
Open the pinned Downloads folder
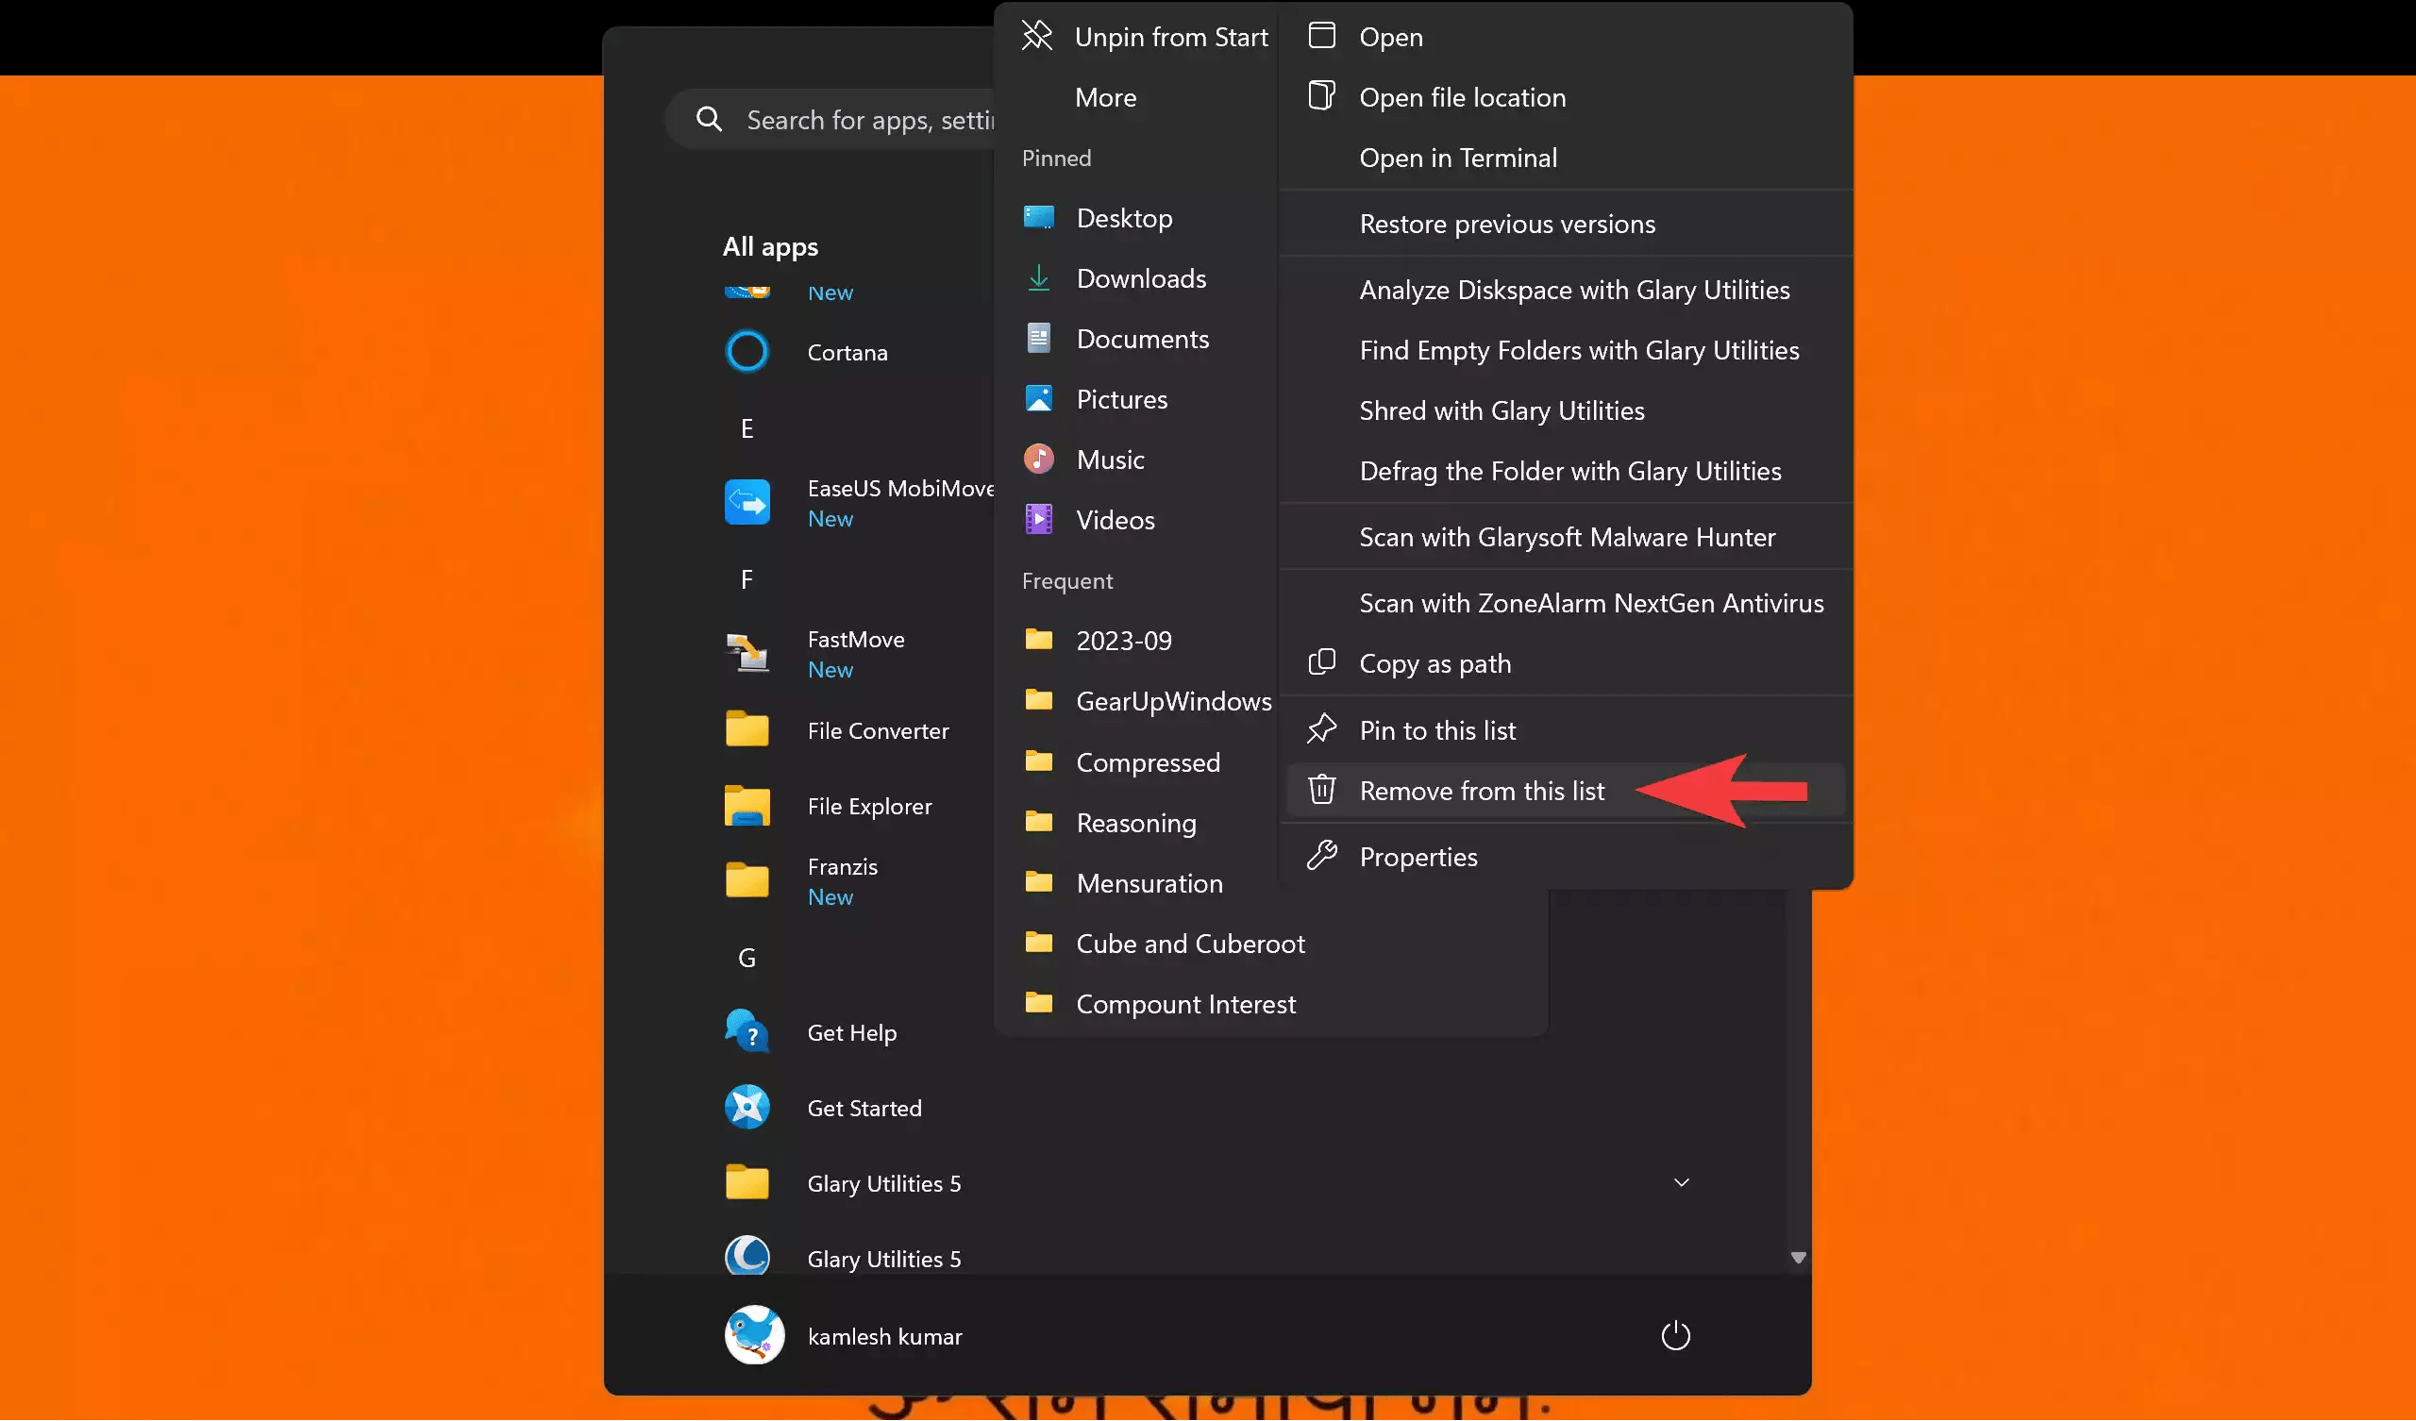(1141, 278)
